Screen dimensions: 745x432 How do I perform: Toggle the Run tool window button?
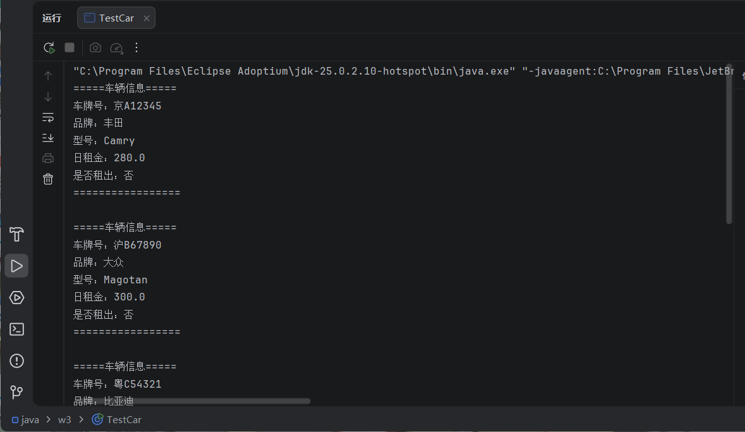pos(16,266)
